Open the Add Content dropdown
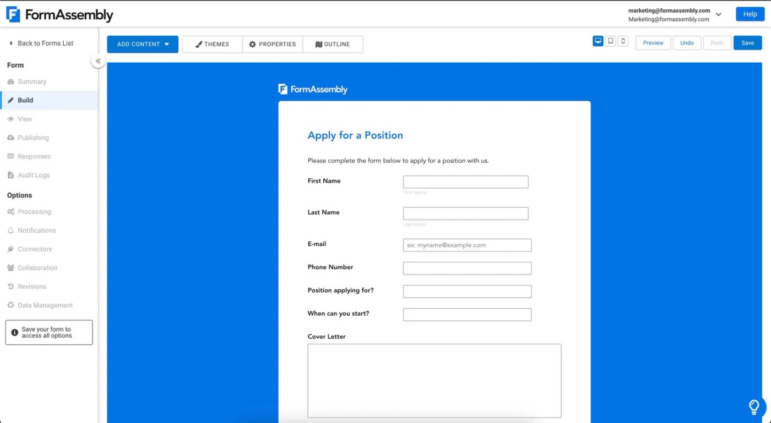771x423 pixels. click(x=143, y=44)
